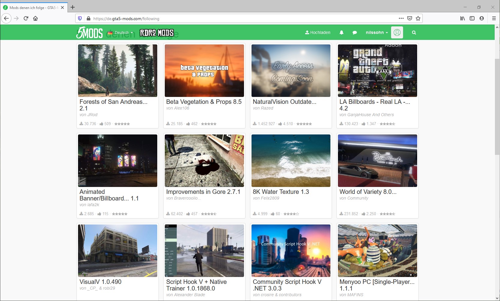The width and height of the screenshot is (500, 301).
Task: Open the Firefox library icon
Action: tap(462, 18)
